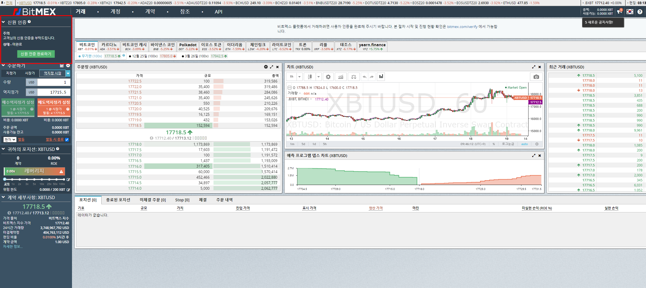Set leverage slider to 100x
646x288 pixels.
(x=64, y=180)
